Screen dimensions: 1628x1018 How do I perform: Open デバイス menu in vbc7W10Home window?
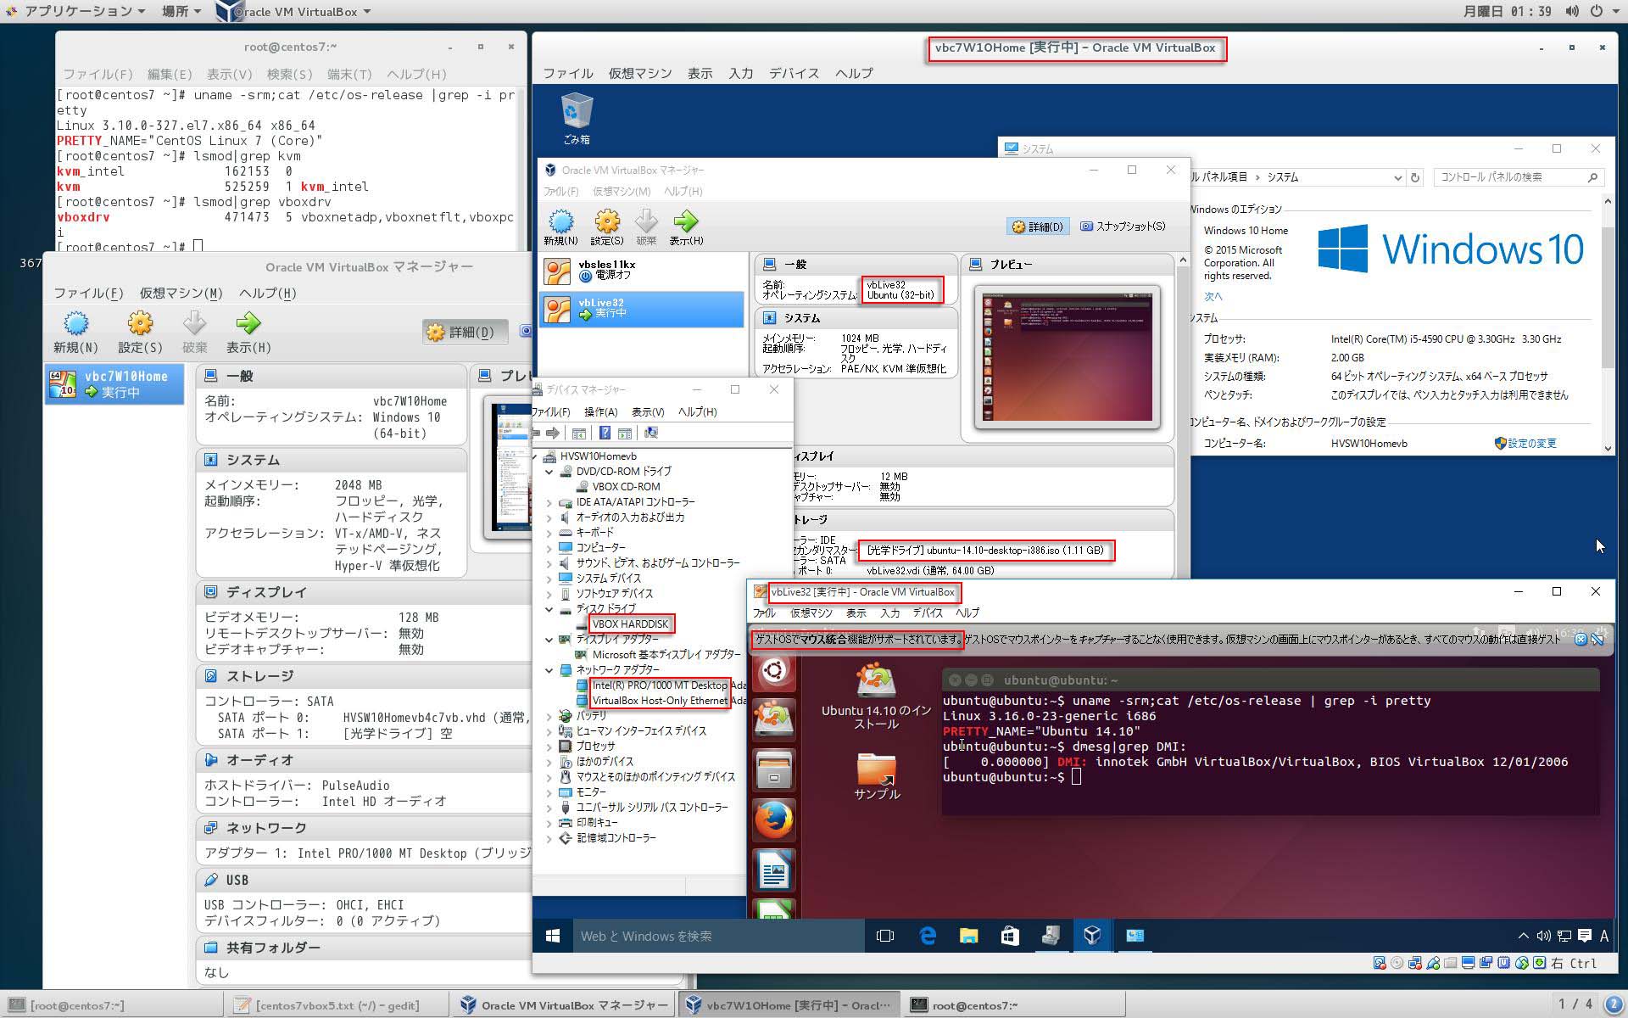tap(794, 73)
